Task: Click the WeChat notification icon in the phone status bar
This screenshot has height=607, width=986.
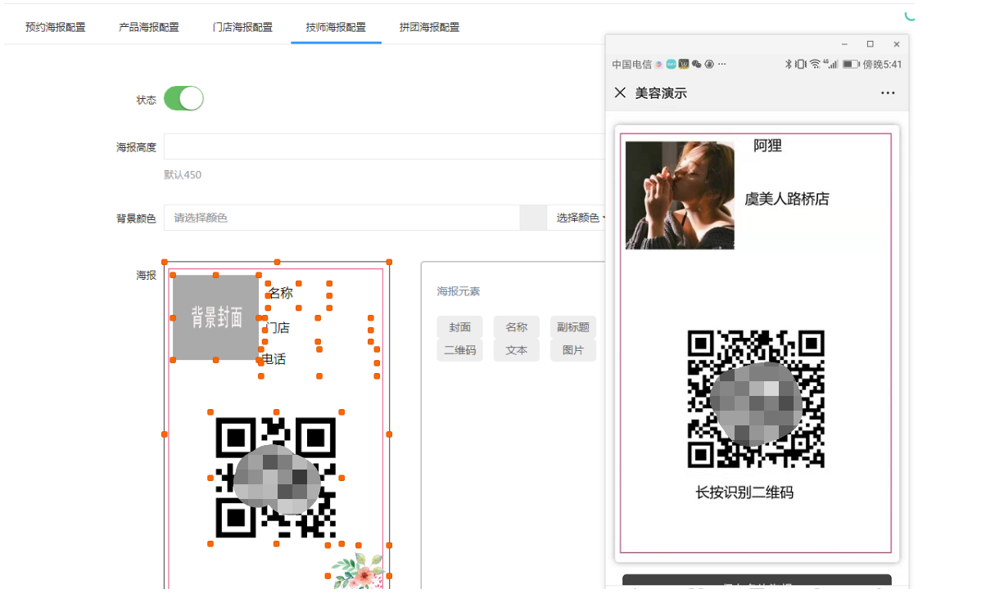Action: click(x=697, y=65)
